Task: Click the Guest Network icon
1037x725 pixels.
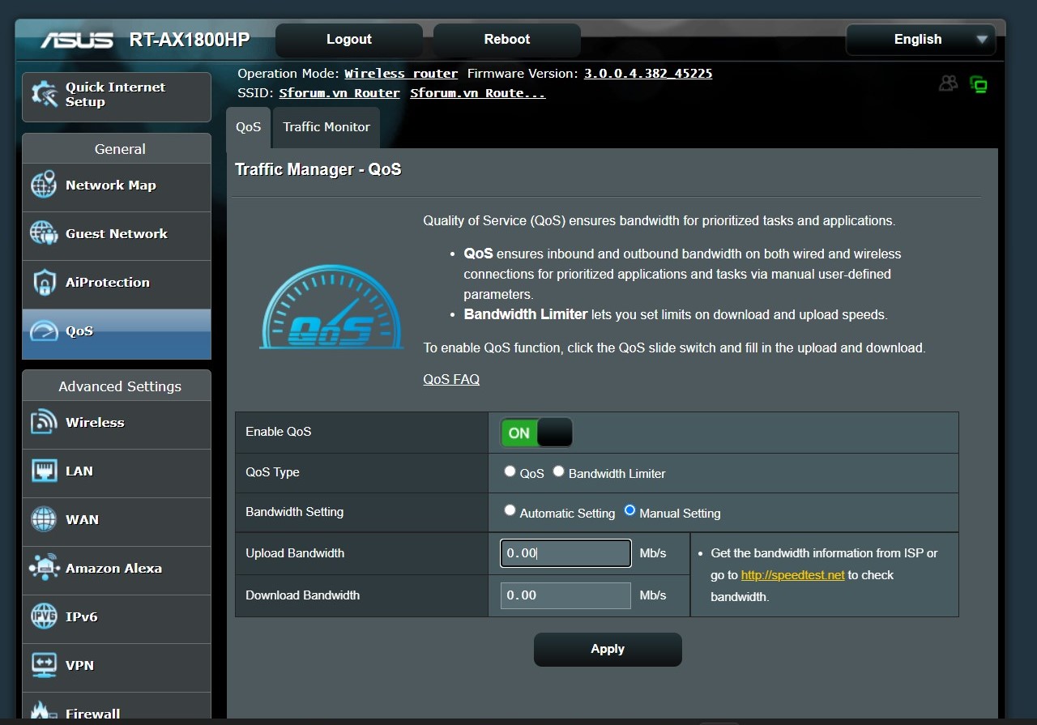Action: pos(44,233)
